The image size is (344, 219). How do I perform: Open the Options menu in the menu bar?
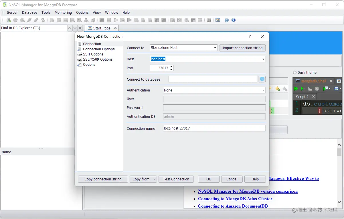(82, 13)
